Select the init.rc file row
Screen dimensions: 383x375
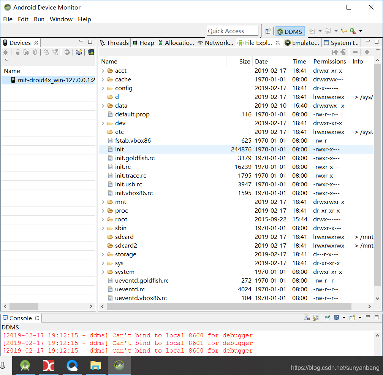pos(236,167)
